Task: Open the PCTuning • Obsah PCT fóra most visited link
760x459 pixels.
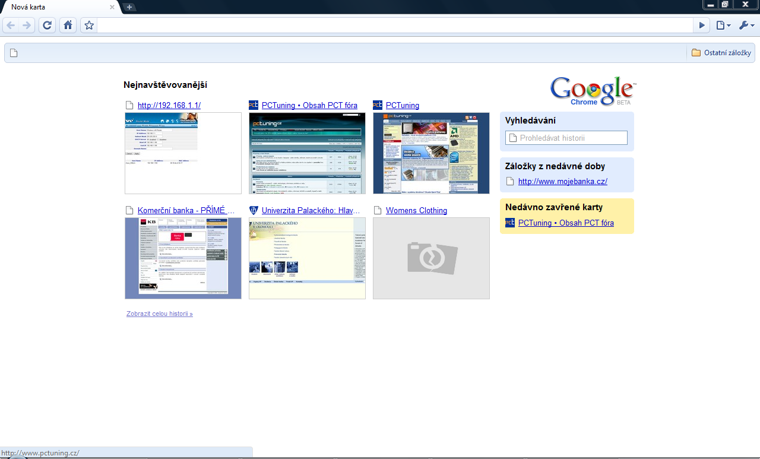Action: click(x=309, y=105)
